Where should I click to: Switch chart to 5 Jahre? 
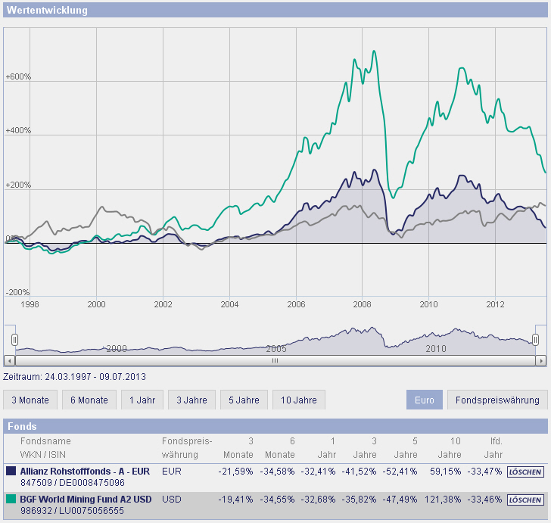coord(244,400)
